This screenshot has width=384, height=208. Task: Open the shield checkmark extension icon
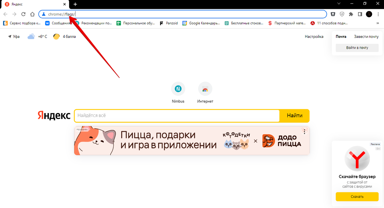tap(342, 14)
